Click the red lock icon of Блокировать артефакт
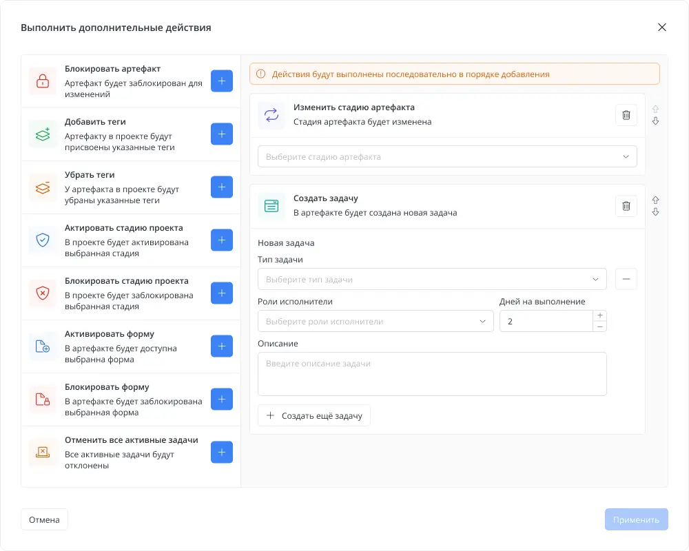 point(43,81)
